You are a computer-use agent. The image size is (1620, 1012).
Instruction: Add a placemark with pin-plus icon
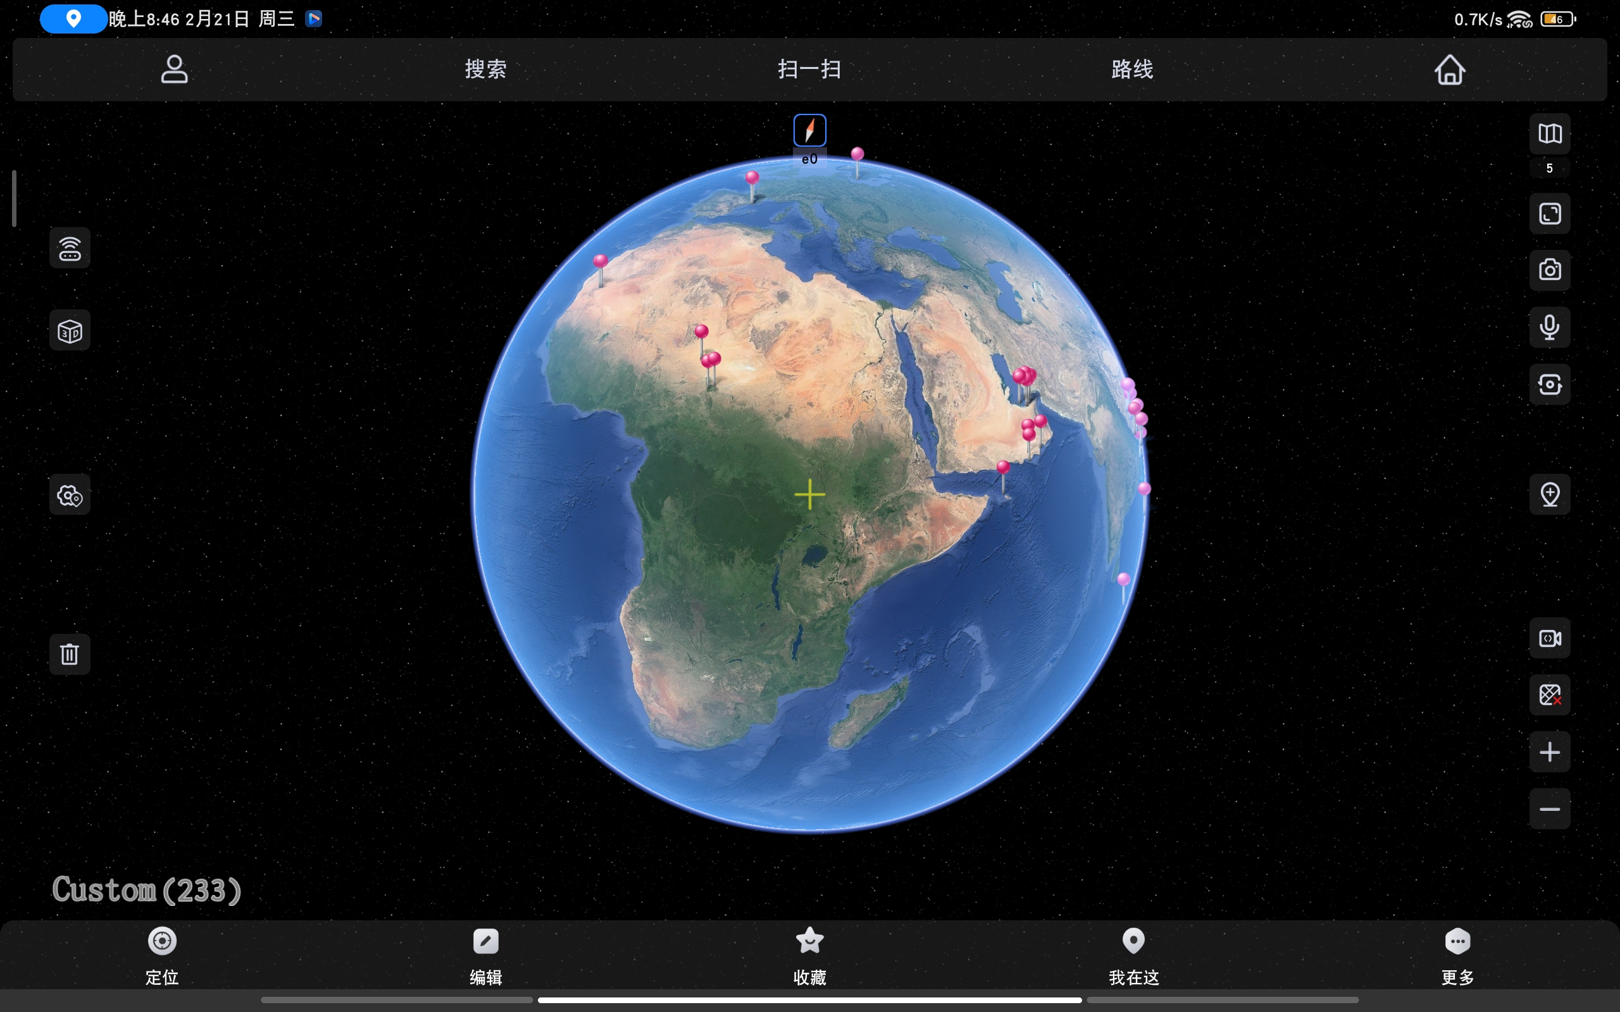coord(1550,495)
